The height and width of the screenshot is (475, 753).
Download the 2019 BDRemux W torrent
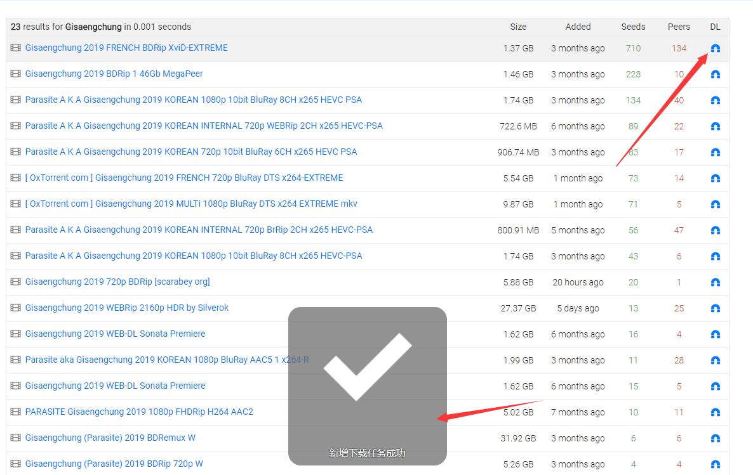pos(715,438)
